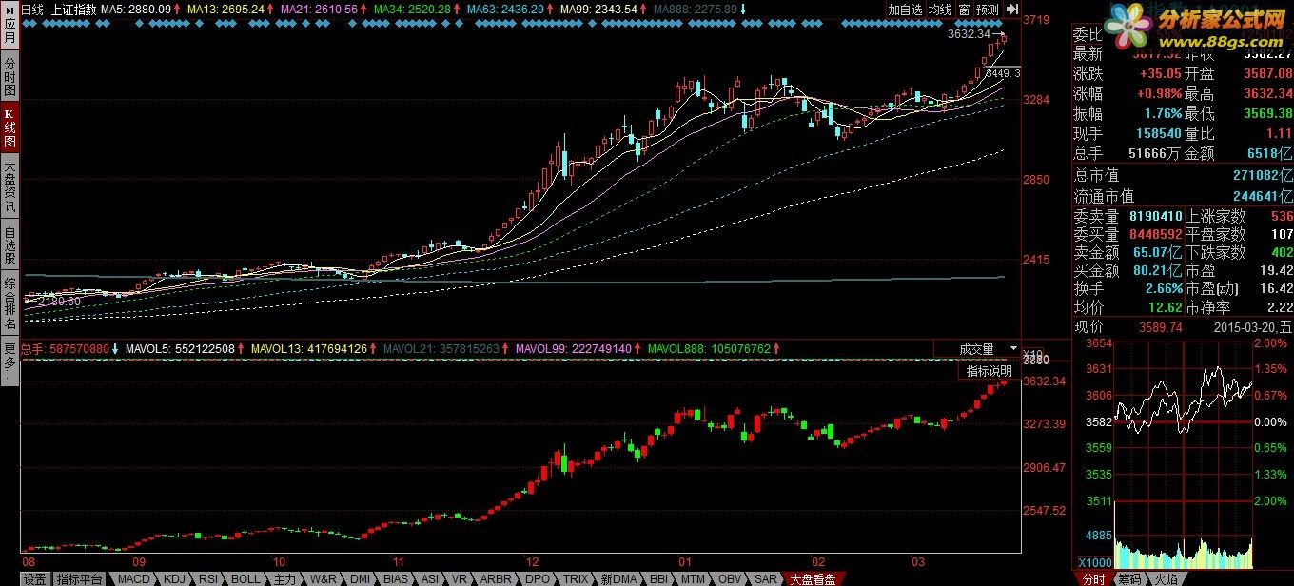Select the 新DMA indicator tab
Screen dimensions: 1294x586
tap(619, 578)
